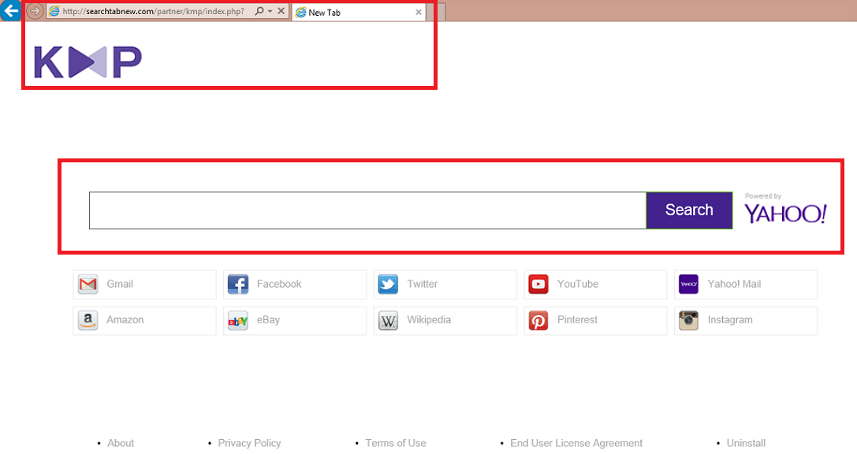
Task: Click the IE favicon on New Tab
Action: pyautogui.click(x=300, y=12)
